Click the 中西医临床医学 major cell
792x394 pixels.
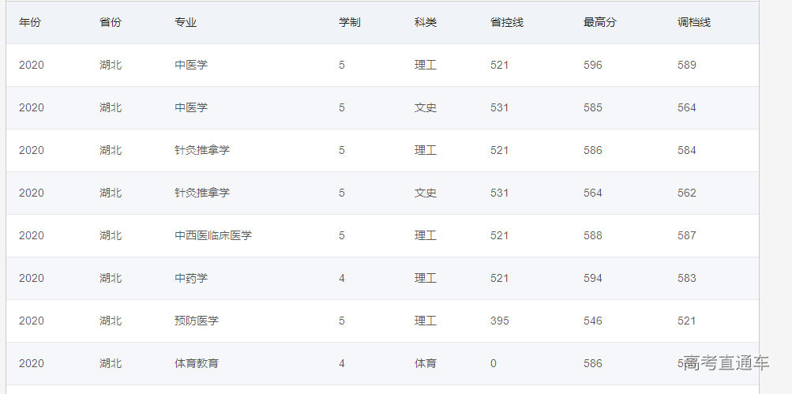click(x=213, y=235)
